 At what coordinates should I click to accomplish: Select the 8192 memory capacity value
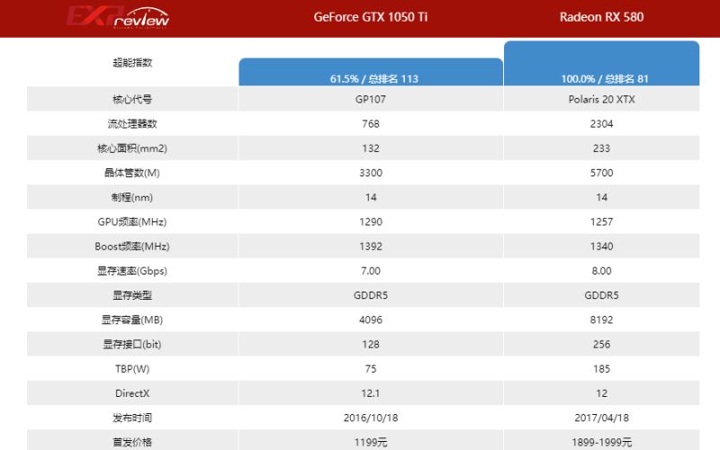pyautogui.click(x=601, y=320)
